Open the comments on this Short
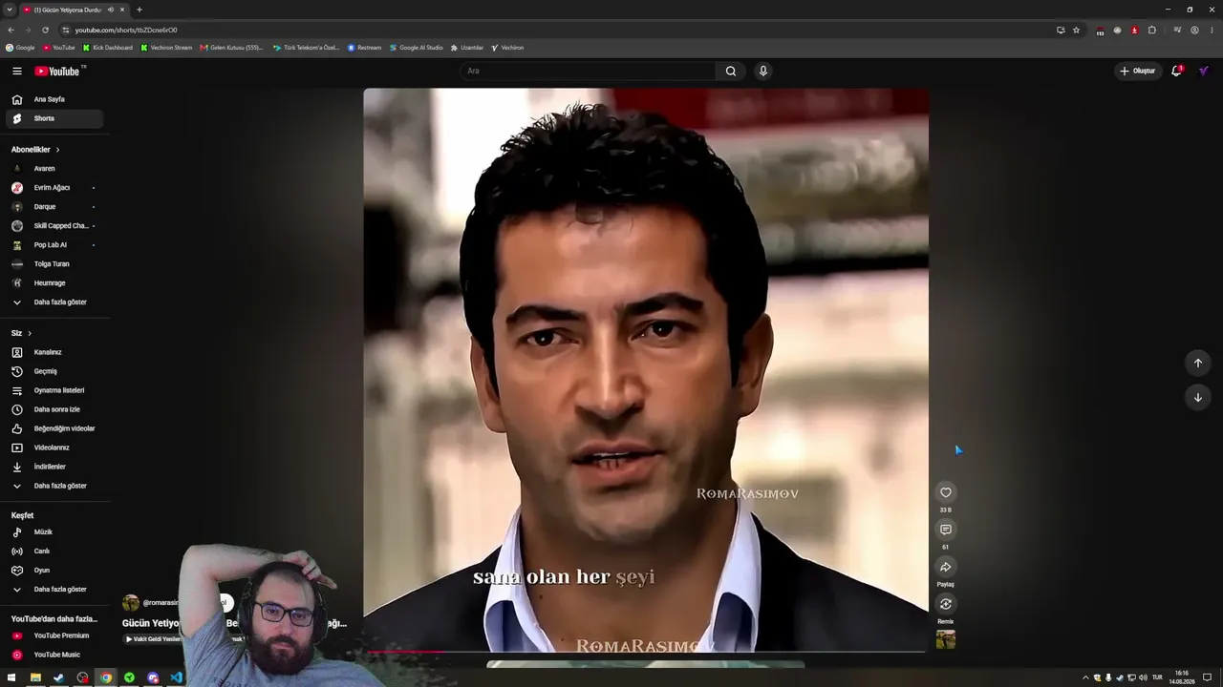Viewport: 1223px width, 687px height. [x=946, y=530]
